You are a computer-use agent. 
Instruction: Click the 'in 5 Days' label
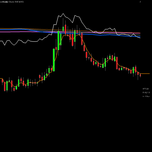(x=146, y=96)
